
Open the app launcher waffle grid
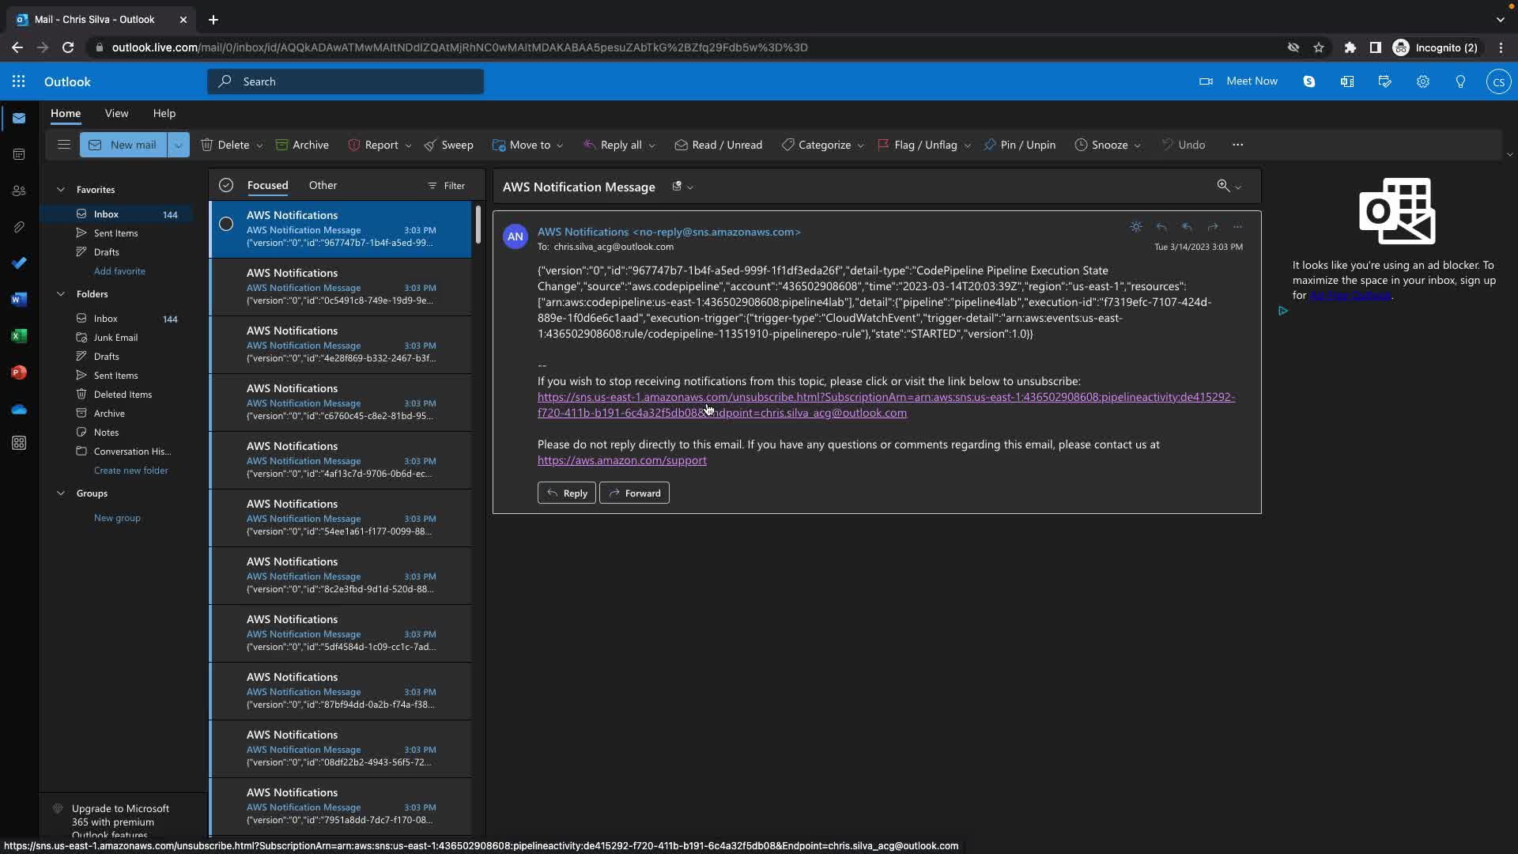click(19, 81)
